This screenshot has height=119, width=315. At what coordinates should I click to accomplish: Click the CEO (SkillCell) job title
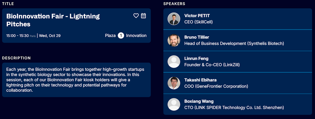(198, 22)
